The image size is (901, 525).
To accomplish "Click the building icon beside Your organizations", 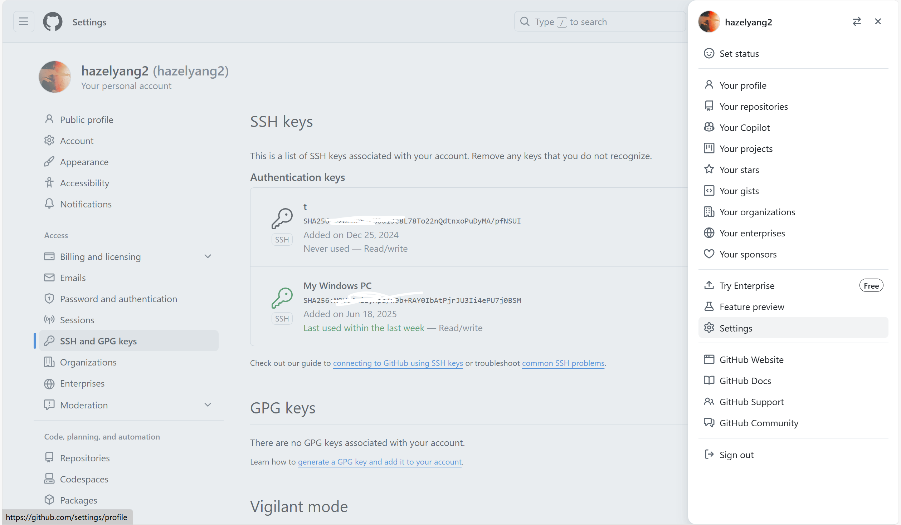I will (709, 212).
